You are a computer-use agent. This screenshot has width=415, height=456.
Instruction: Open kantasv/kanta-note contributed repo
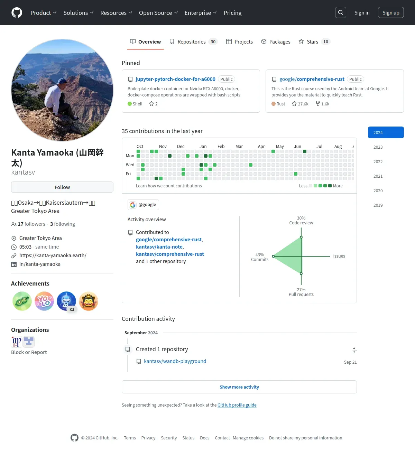(159, 247)
